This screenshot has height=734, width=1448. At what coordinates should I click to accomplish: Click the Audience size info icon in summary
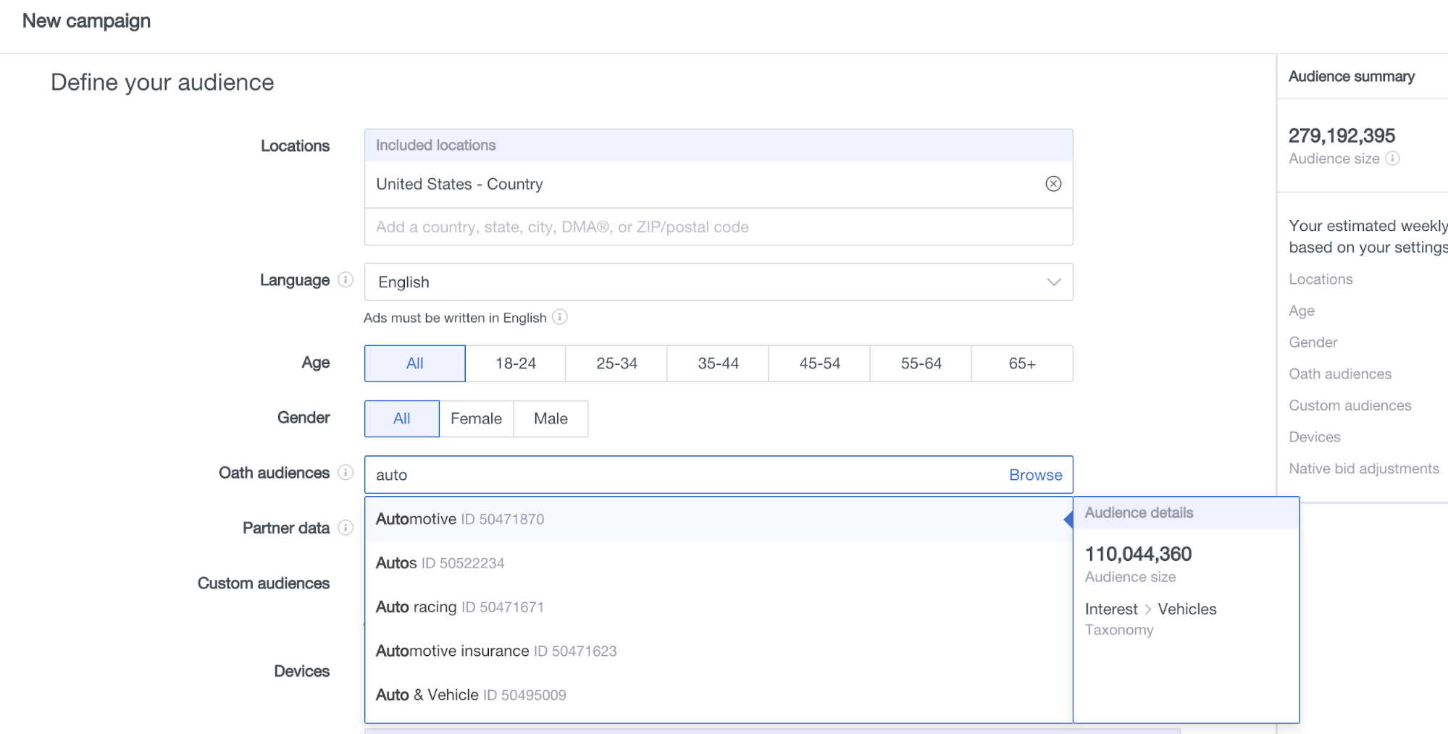(1392, 159)
